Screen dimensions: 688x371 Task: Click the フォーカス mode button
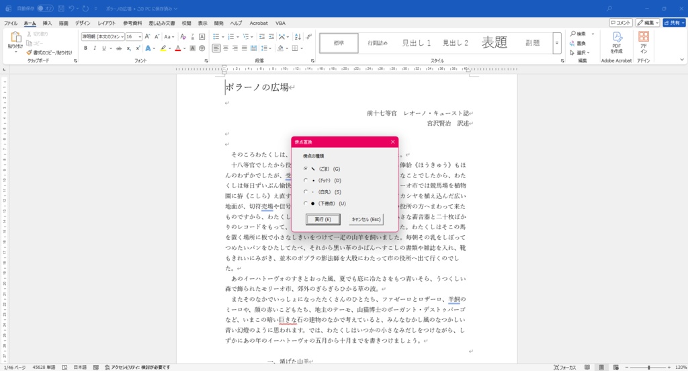(564, 367)
